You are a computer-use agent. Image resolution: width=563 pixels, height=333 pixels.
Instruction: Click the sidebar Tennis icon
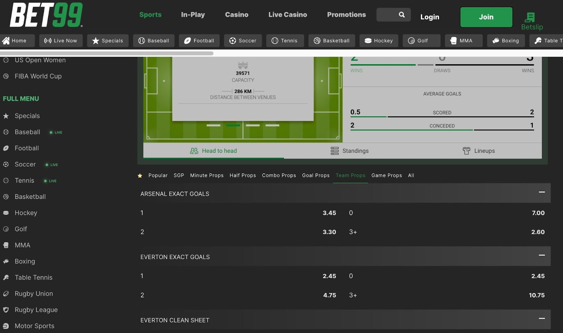[6, 181]
